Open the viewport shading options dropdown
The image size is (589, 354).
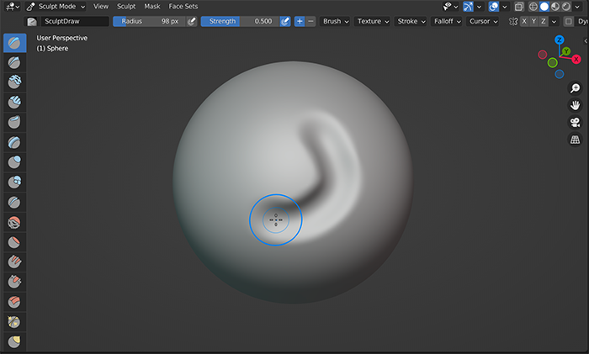coord(577,7)
